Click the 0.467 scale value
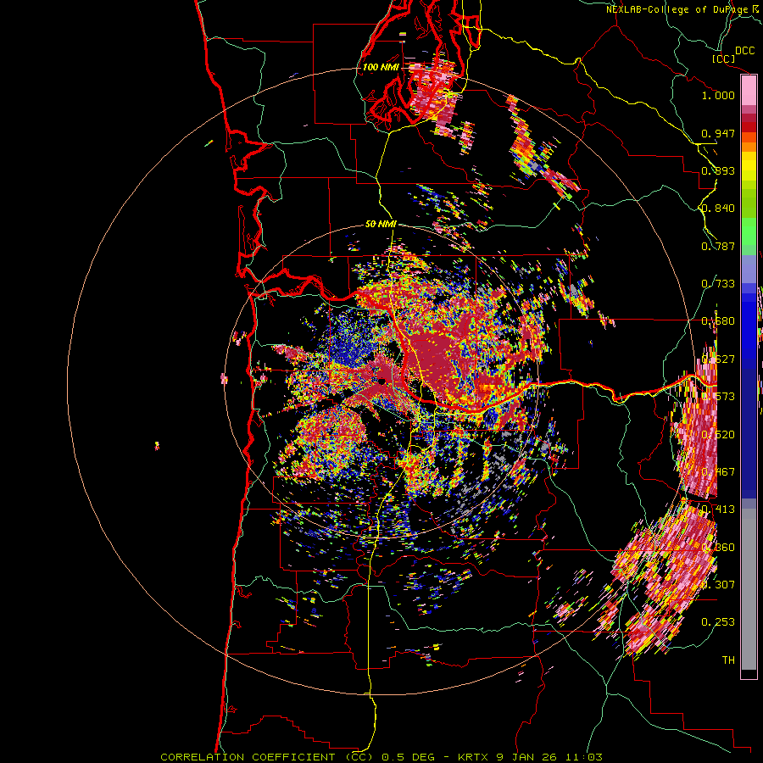 (x=718, y=472)
